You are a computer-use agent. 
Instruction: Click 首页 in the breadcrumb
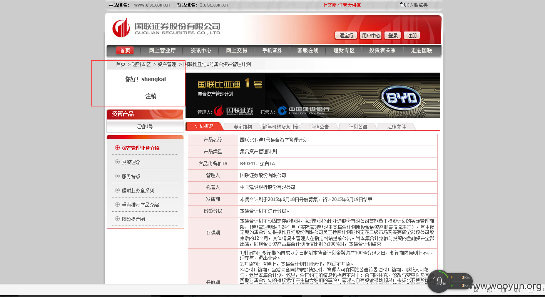tap(120, 64)
